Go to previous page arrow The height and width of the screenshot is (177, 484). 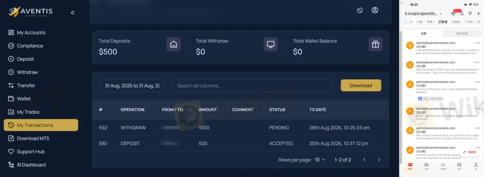pos(365,160)
